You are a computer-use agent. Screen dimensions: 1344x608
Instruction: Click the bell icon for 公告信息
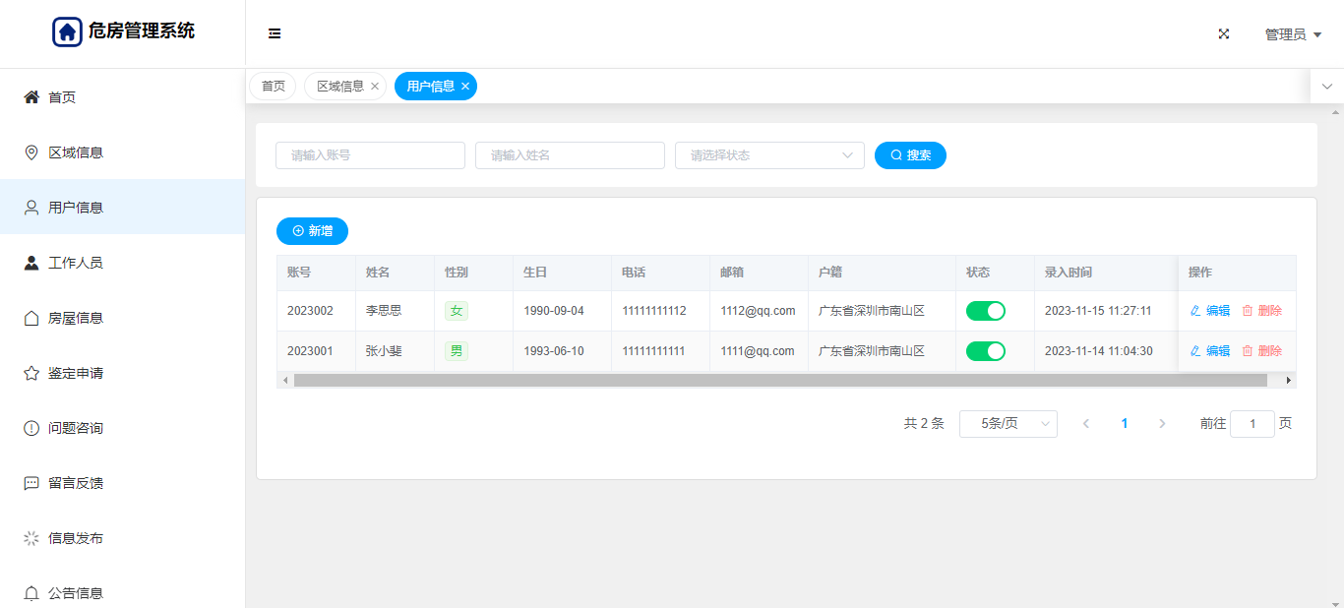pos(31,593)
